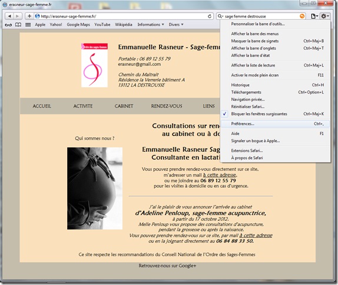
Task: Show bookmarks with the open-book icon
Action: tap(18, 25)
